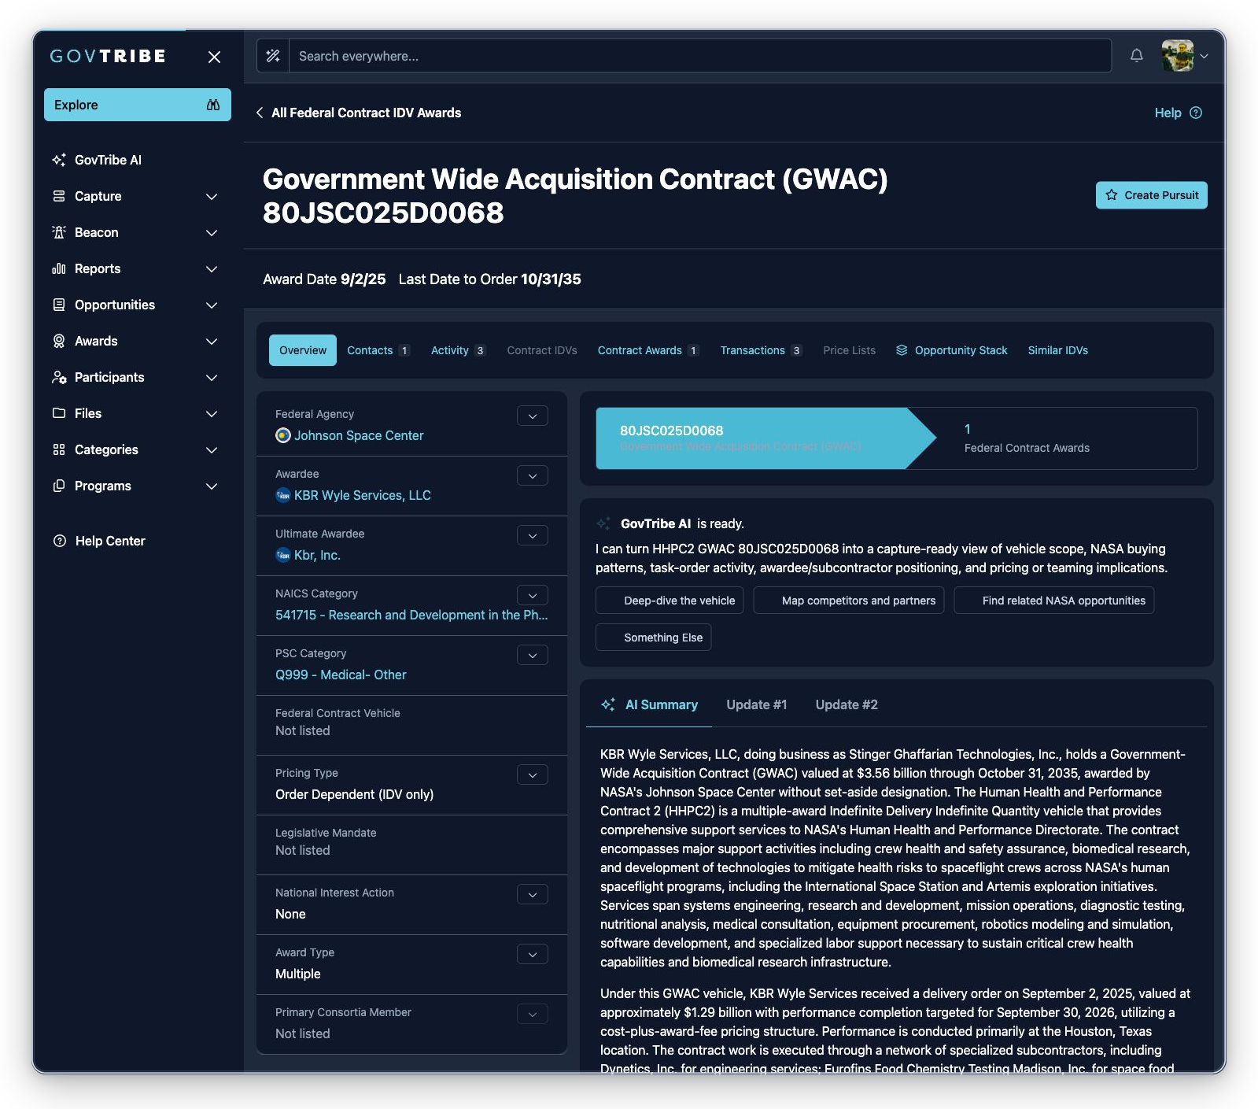Image resolution: width=1258 pixels, height=1109 pixels.
Task: Switch to the Contract Awards tab
Action: (648, 350)
